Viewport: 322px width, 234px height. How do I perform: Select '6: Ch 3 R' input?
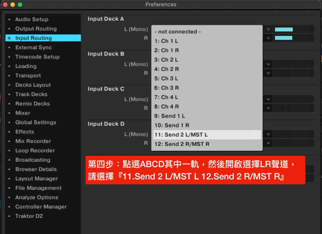(207, 88)
